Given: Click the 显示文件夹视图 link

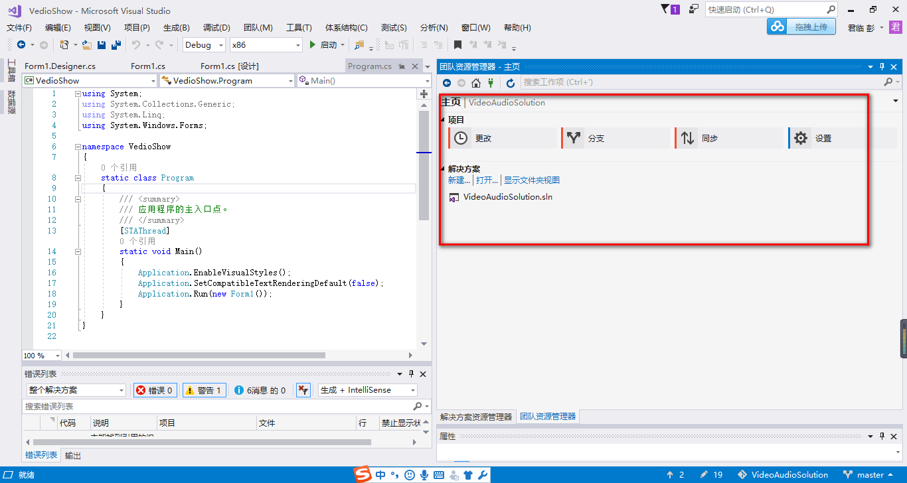Looking at the screenshot, I should click(532, 180).
